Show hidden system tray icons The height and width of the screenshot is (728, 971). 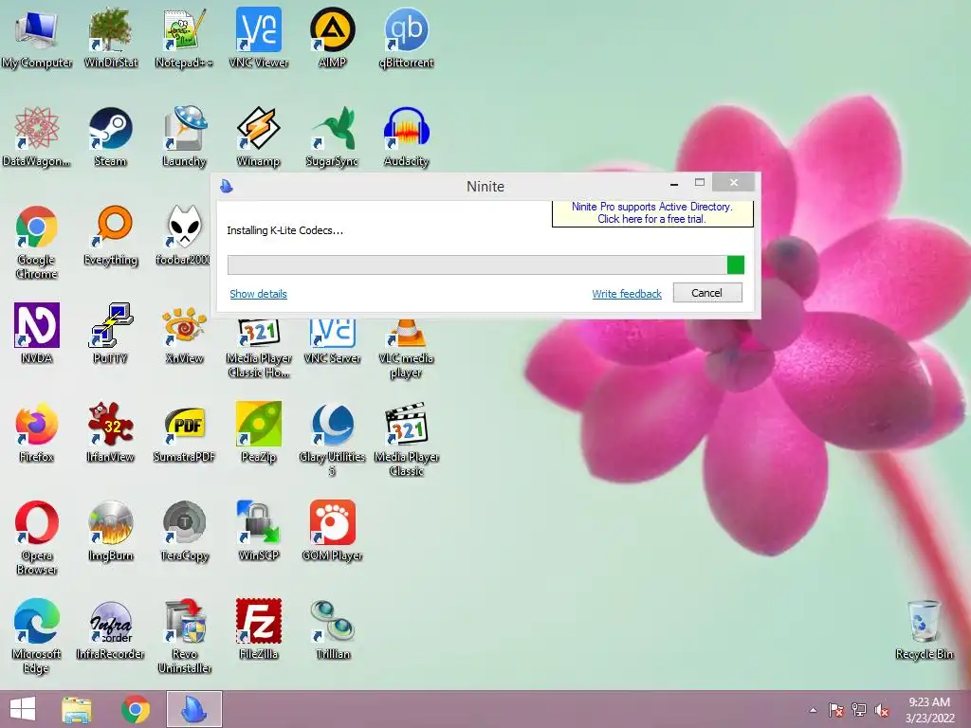point(813,711)
